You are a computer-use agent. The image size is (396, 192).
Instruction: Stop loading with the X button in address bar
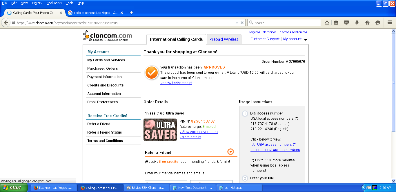(x=242, y=23)
